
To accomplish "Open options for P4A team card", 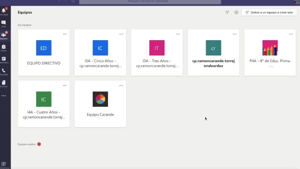I will [291, 34].
